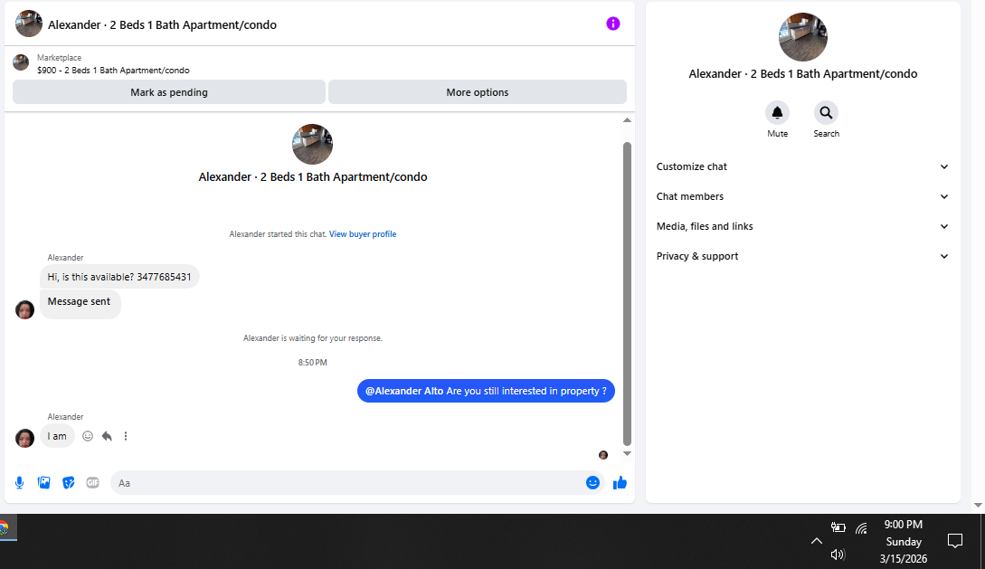
Task: Choose a GIF icon
Action: coord(93,482)
